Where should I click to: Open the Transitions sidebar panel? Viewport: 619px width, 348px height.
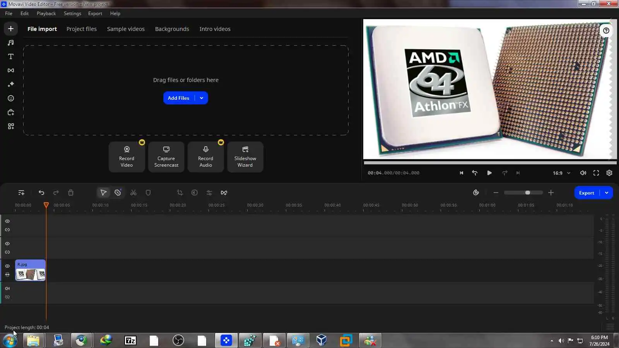tap(11, 70)
